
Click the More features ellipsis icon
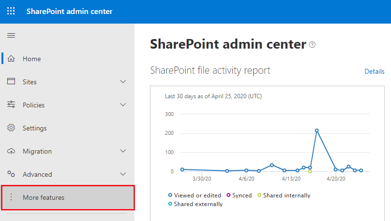point(11,197)
